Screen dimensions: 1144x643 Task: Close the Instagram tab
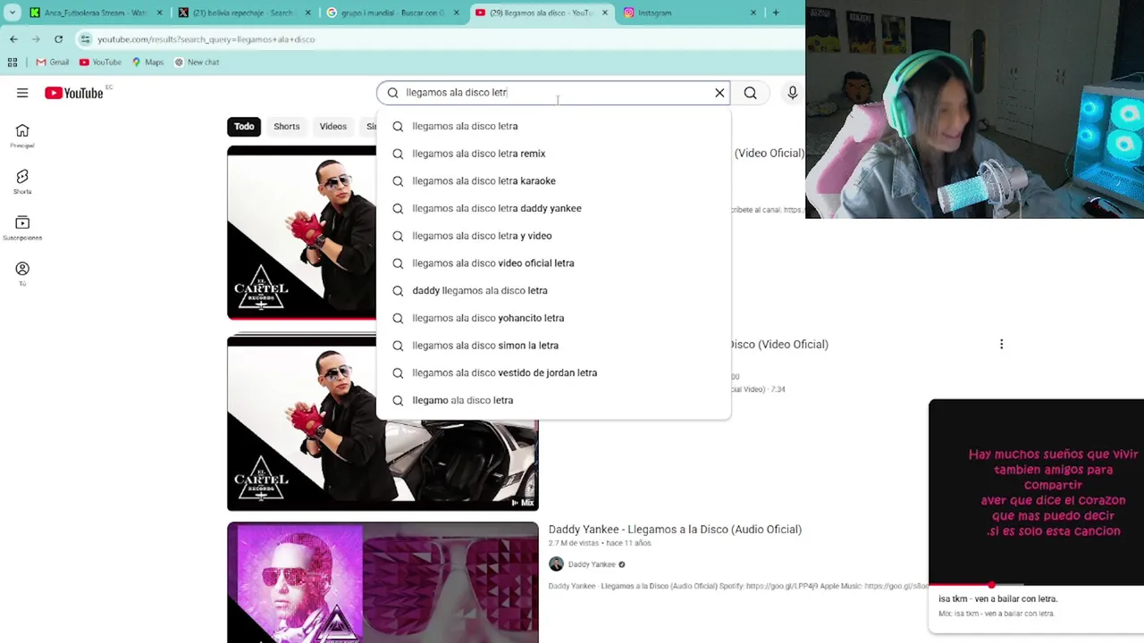[x=753, y=13]
